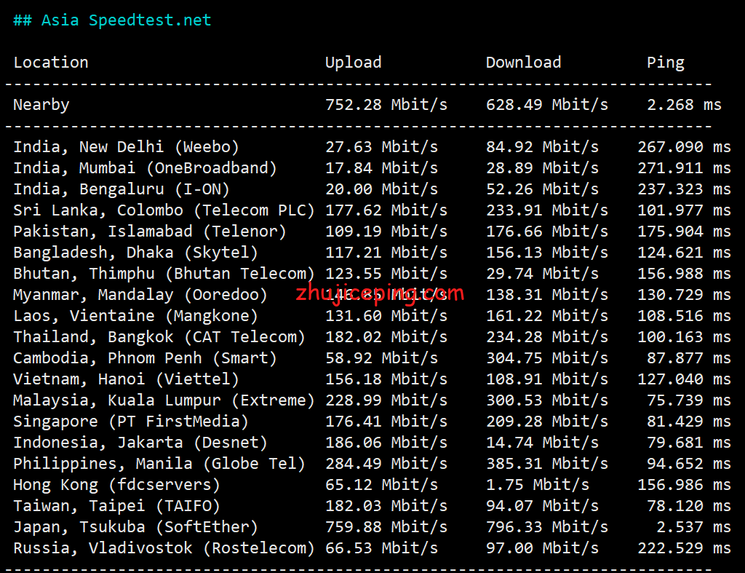Select the 'Nearby' row label
The image size is (745, 573).
pyautogui.click(x=41, y=105)
